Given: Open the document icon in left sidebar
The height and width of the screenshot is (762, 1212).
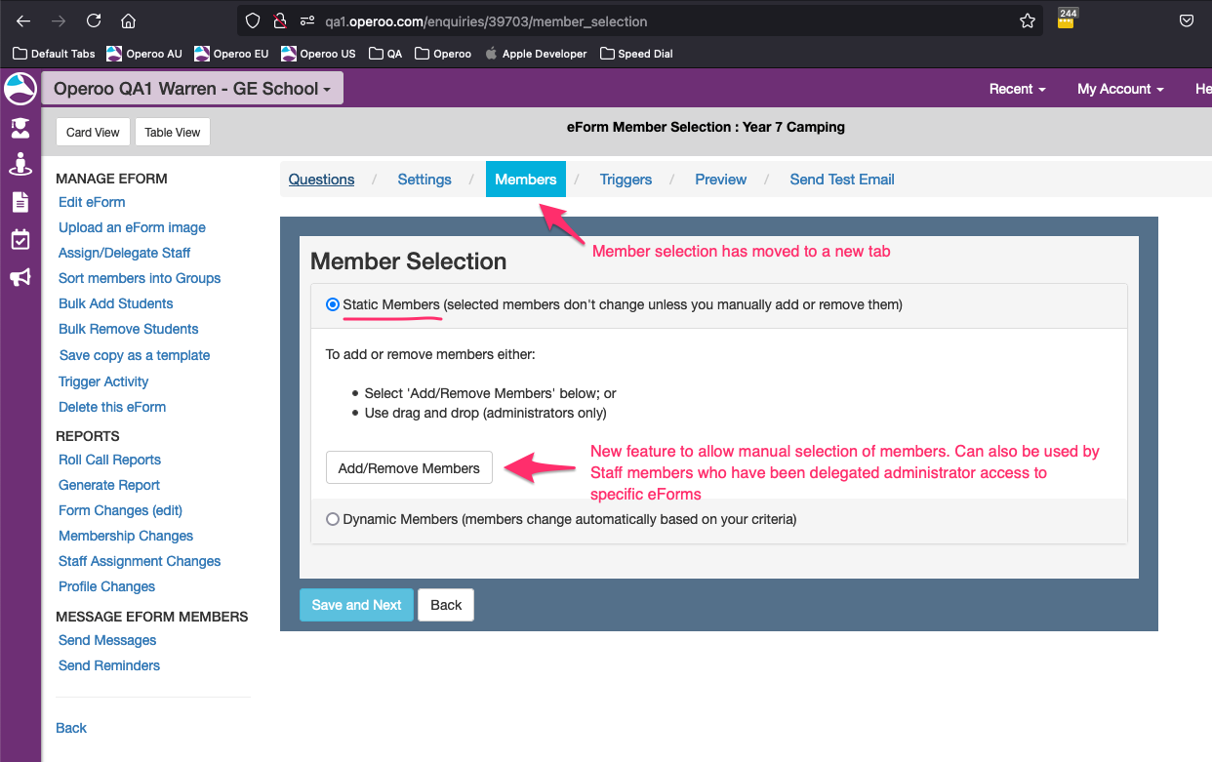Looking at the screenshot, I should click(x=20, y=202).
